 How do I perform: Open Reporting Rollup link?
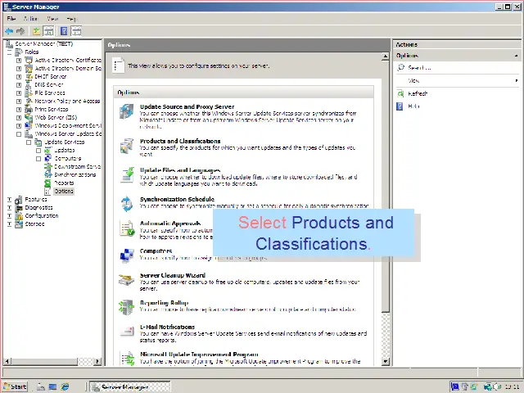point(164,303)
